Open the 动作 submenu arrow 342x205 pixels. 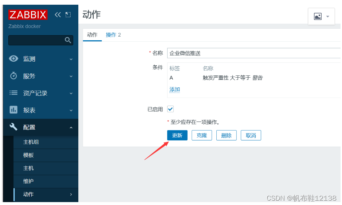[71, 194]
